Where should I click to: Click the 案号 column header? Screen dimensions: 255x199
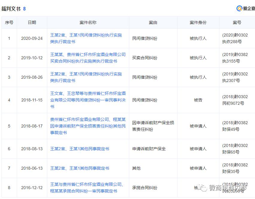(x=237, y=22)
